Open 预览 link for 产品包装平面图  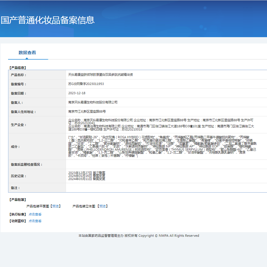56,206
